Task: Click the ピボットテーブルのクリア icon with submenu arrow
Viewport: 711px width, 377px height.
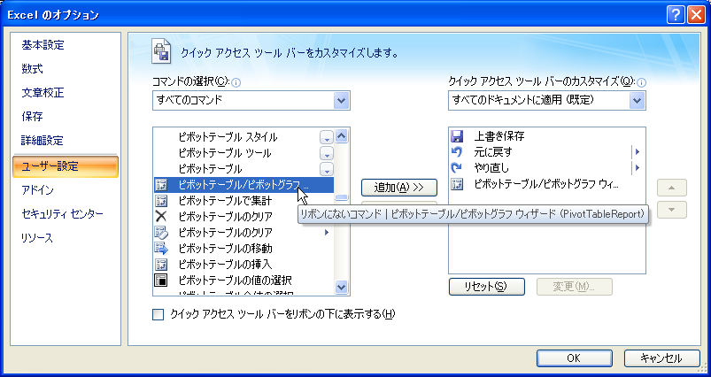Action: [161, 233]
